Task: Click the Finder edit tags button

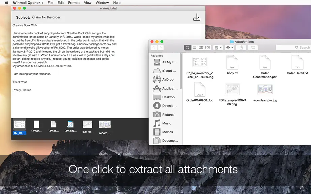Action: tap(253, 47)
